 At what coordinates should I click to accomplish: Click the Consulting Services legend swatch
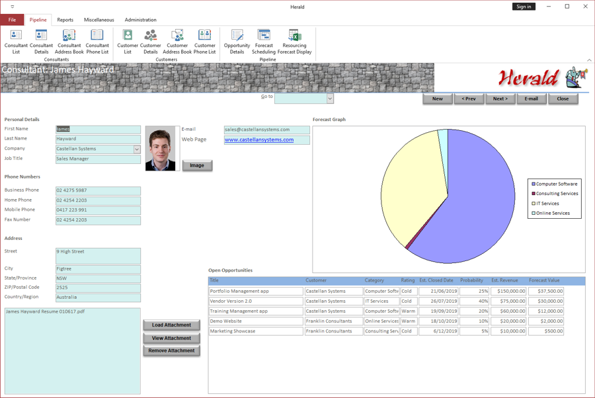534,194
